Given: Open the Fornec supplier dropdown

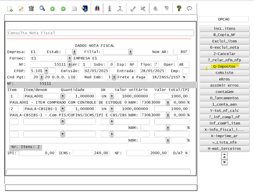Looking at the screenshot, I should click(x=69, y=58).
